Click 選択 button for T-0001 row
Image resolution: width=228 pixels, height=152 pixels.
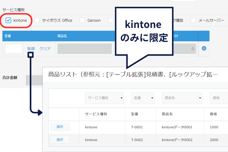(60, 127)
